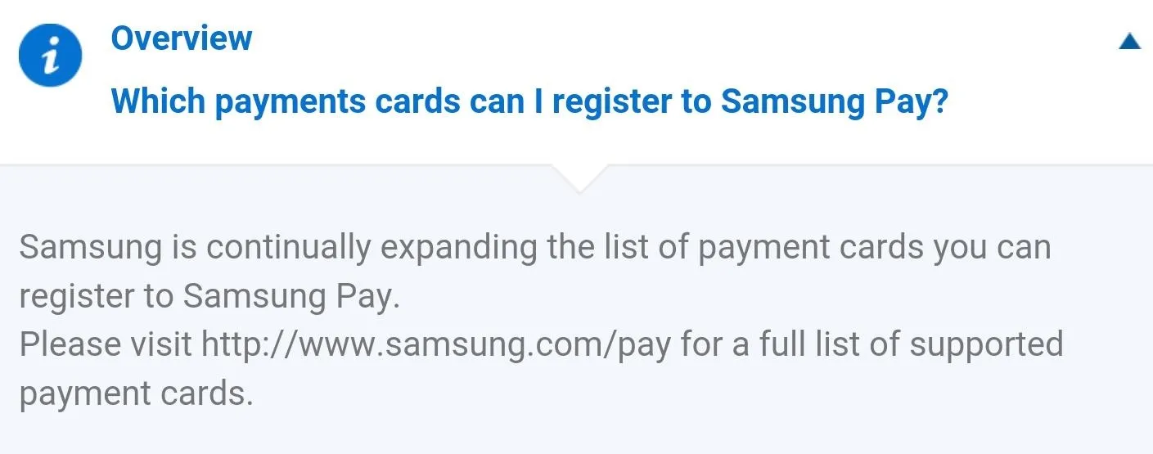1153x454 pixels.
Task: Click the words 'Samsung Pay?' in the question title
Action: tap(834, 101)
